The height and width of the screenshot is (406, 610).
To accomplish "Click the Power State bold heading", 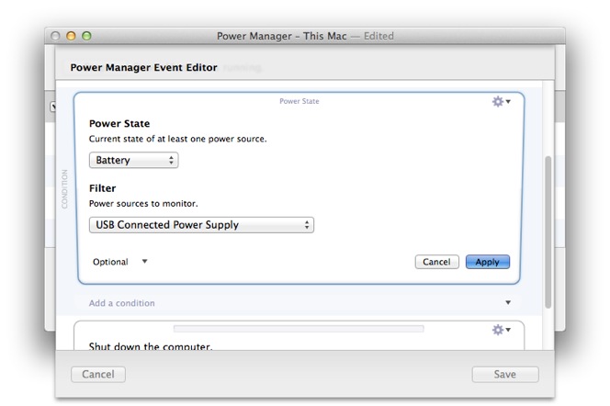I will pyautogui.click(x=119, y=124).
